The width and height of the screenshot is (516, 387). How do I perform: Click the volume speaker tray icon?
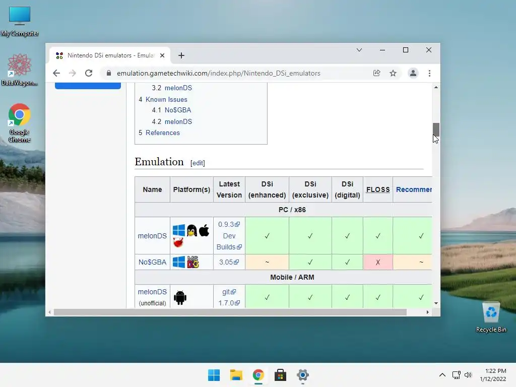click(x=468, y=375)
